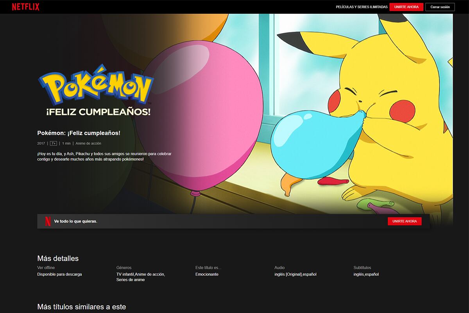Screen dimensions: 469x313
Task: Click the Cerrar sesión button
Action: tap(440, 7)
